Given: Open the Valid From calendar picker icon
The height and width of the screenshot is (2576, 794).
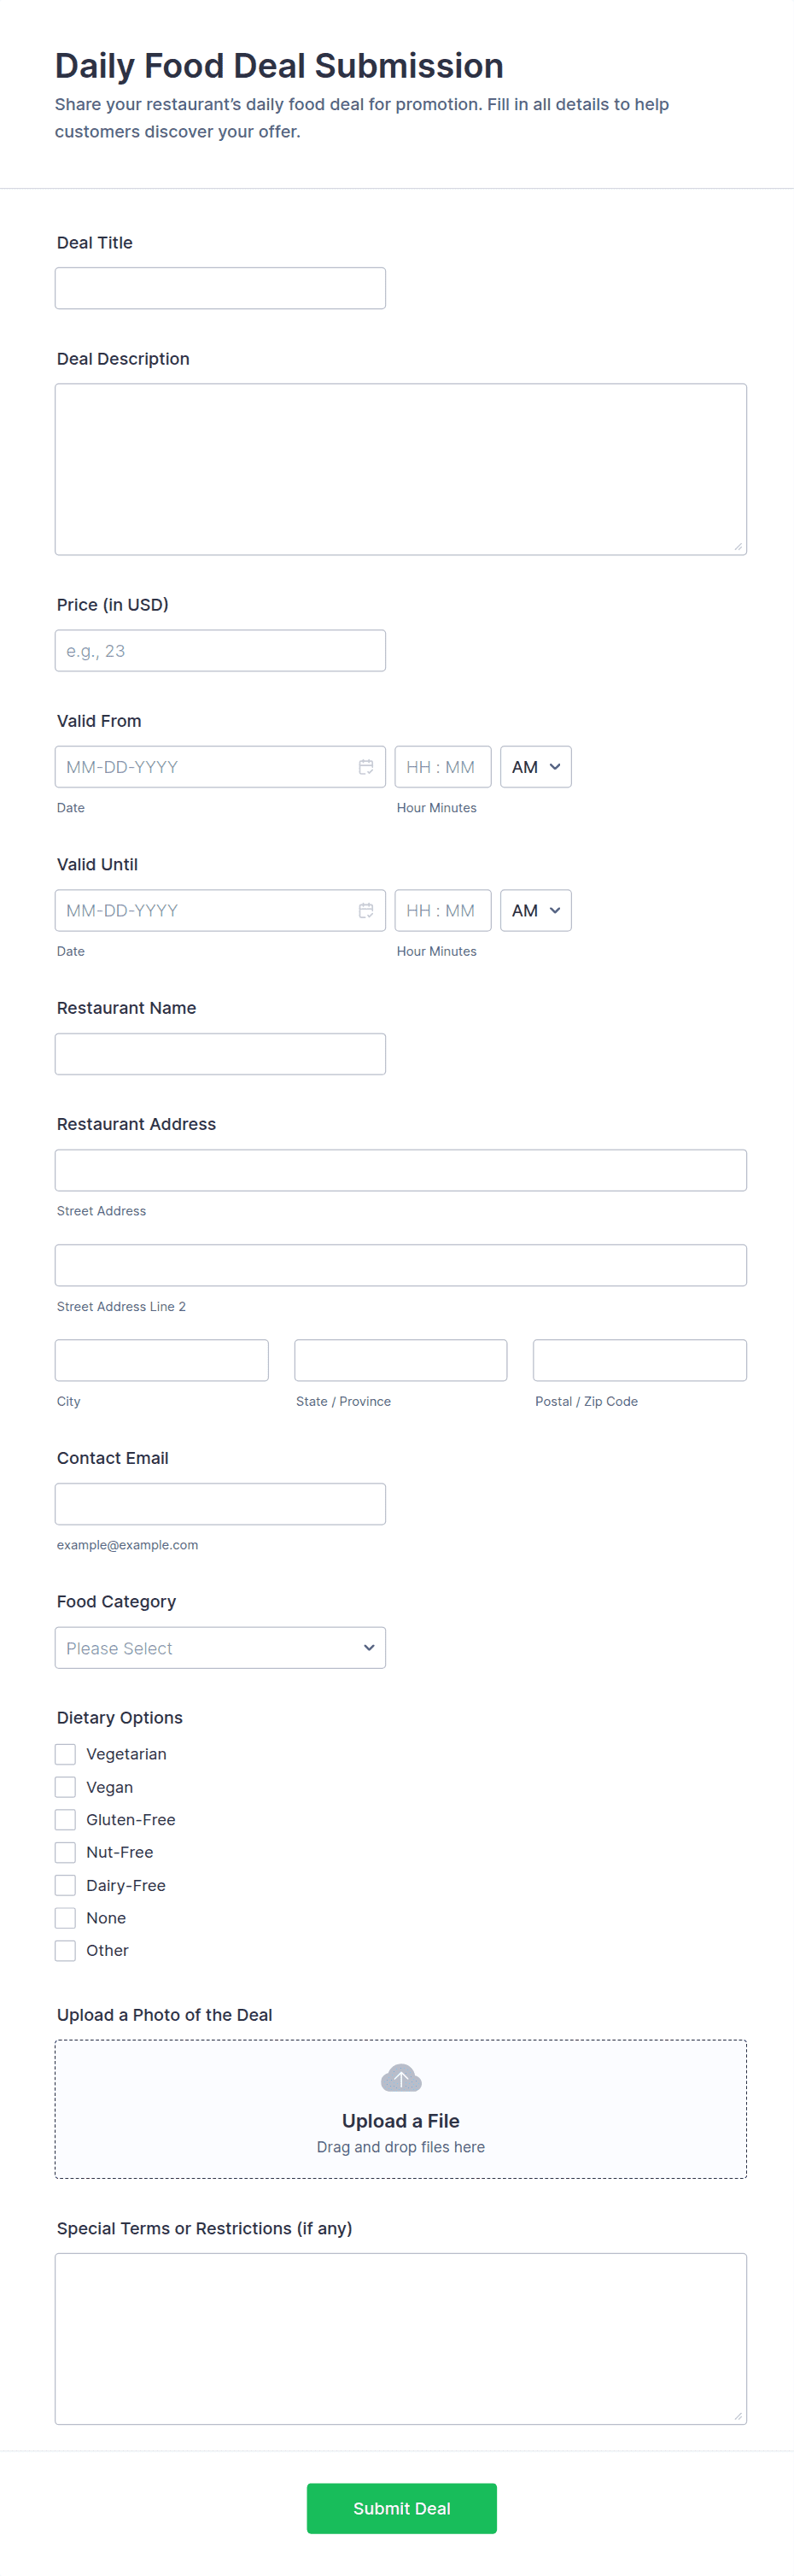Looking at the screenshot, I should click(x=366, y=767).
